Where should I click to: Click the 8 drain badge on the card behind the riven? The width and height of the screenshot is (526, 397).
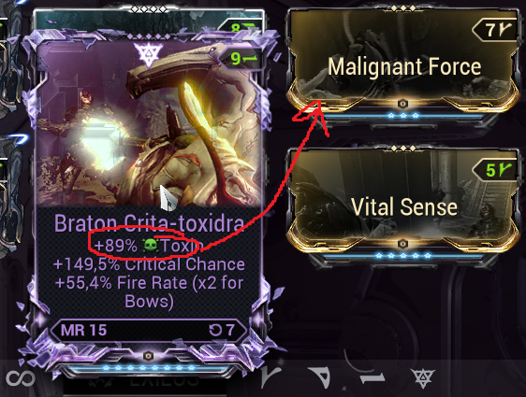241,27
